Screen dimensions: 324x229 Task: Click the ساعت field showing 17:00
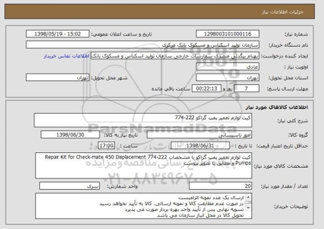[106, 146]
